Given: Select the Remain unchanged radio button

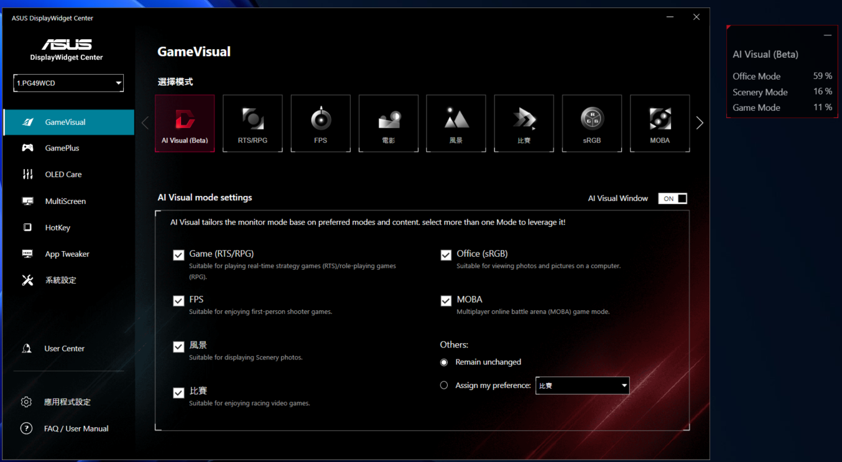Looking at the screenshot, I should tap(444, 362).
